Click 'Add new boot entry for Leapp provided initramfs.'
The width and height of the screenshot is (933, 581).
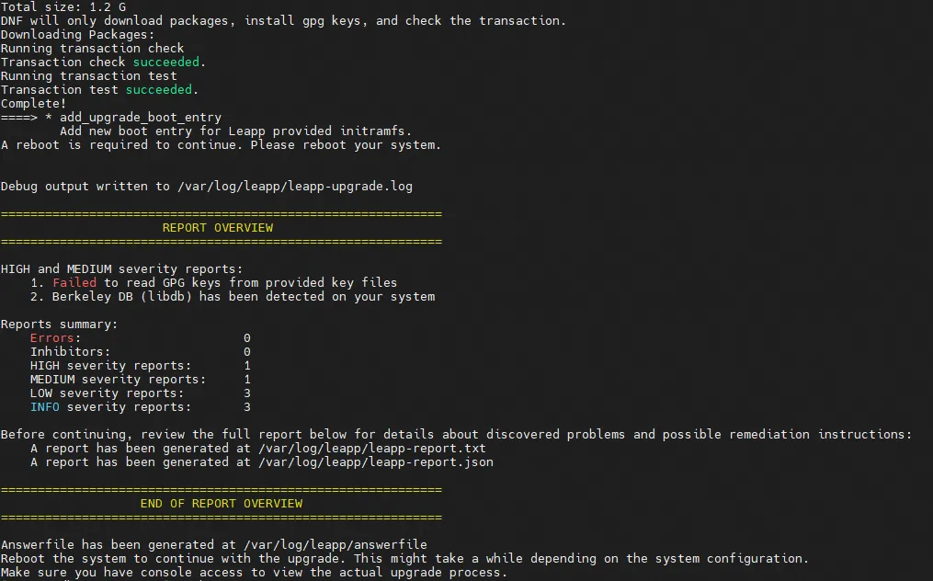tap(235, 131)
